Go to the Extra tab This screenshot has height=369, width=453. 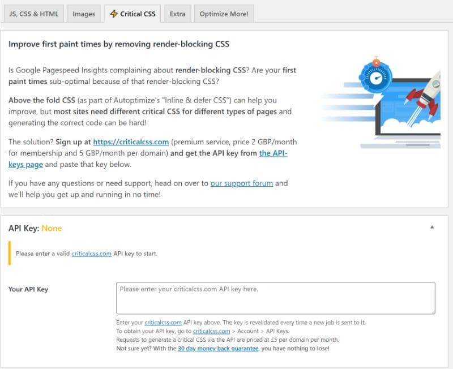pyautogui.click(x=177, y=14)
